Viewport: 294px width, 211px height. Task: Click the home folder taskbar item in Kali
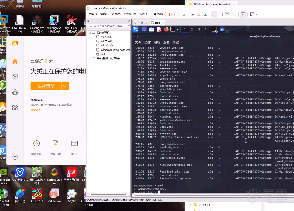point(222,29)
